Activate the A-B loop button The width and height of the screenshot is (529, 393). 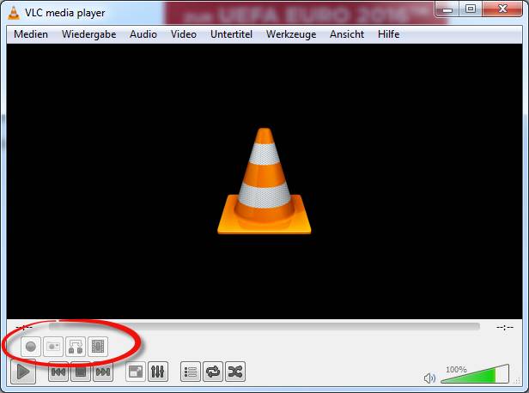coord(76,347)
